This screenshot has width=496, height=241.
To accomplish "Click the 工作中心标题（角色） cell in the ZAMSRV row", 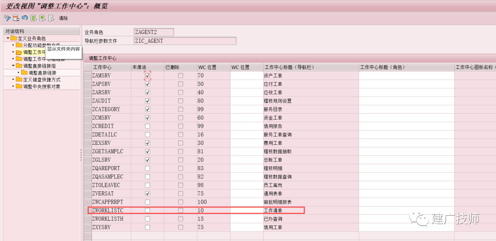I will click(406, 76).
